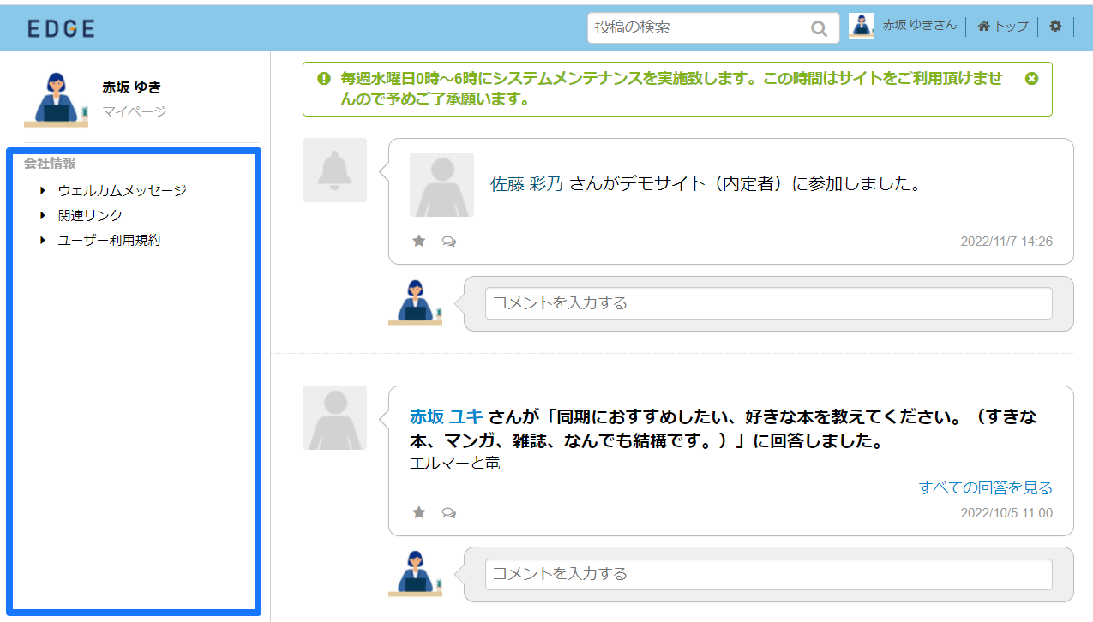Open 赤坂 ゆきさん user link in the header

click(920, 26)
